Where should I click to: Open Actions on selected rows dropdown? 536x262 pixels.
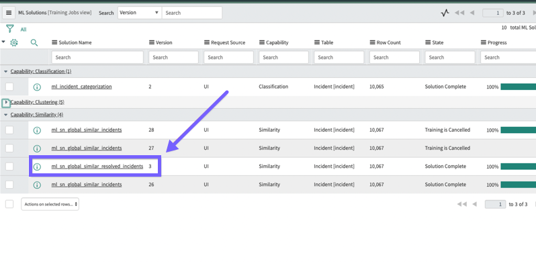[x=50, y=204]
